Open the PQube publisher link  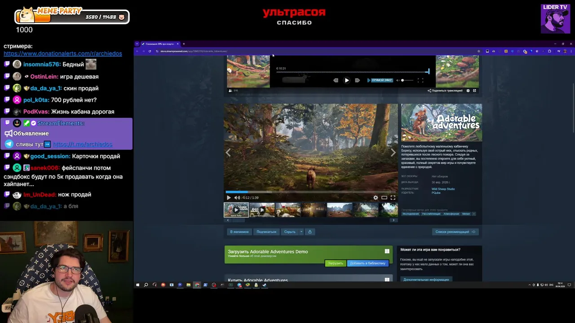click(436, 193)
